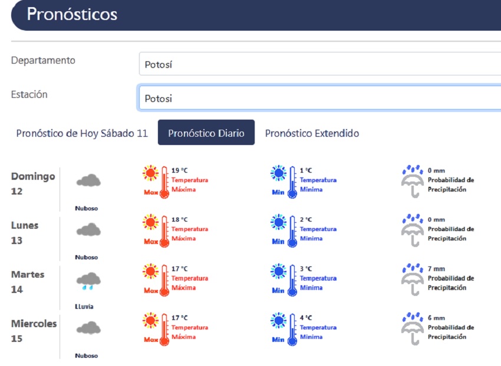Click Lunes min temperature blue thermometer icon
This screenshot has width=501, height=366.
[x=284, y=230]
